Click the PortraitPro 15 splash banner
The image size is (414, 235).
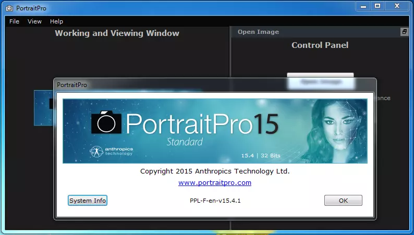click(215, 131)
